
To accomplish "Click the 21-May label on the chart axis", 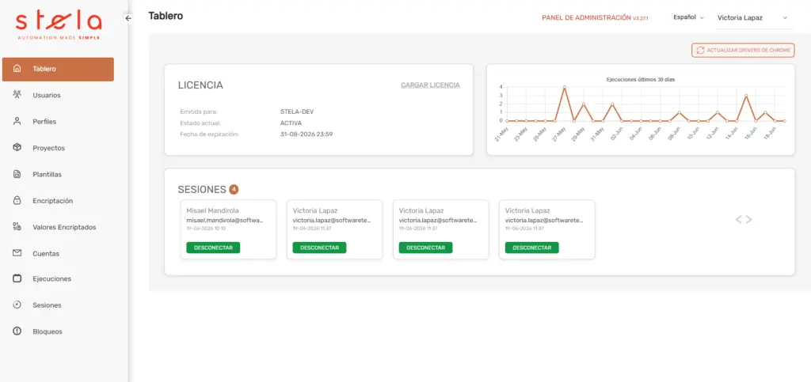I will (x=501, y=134).
